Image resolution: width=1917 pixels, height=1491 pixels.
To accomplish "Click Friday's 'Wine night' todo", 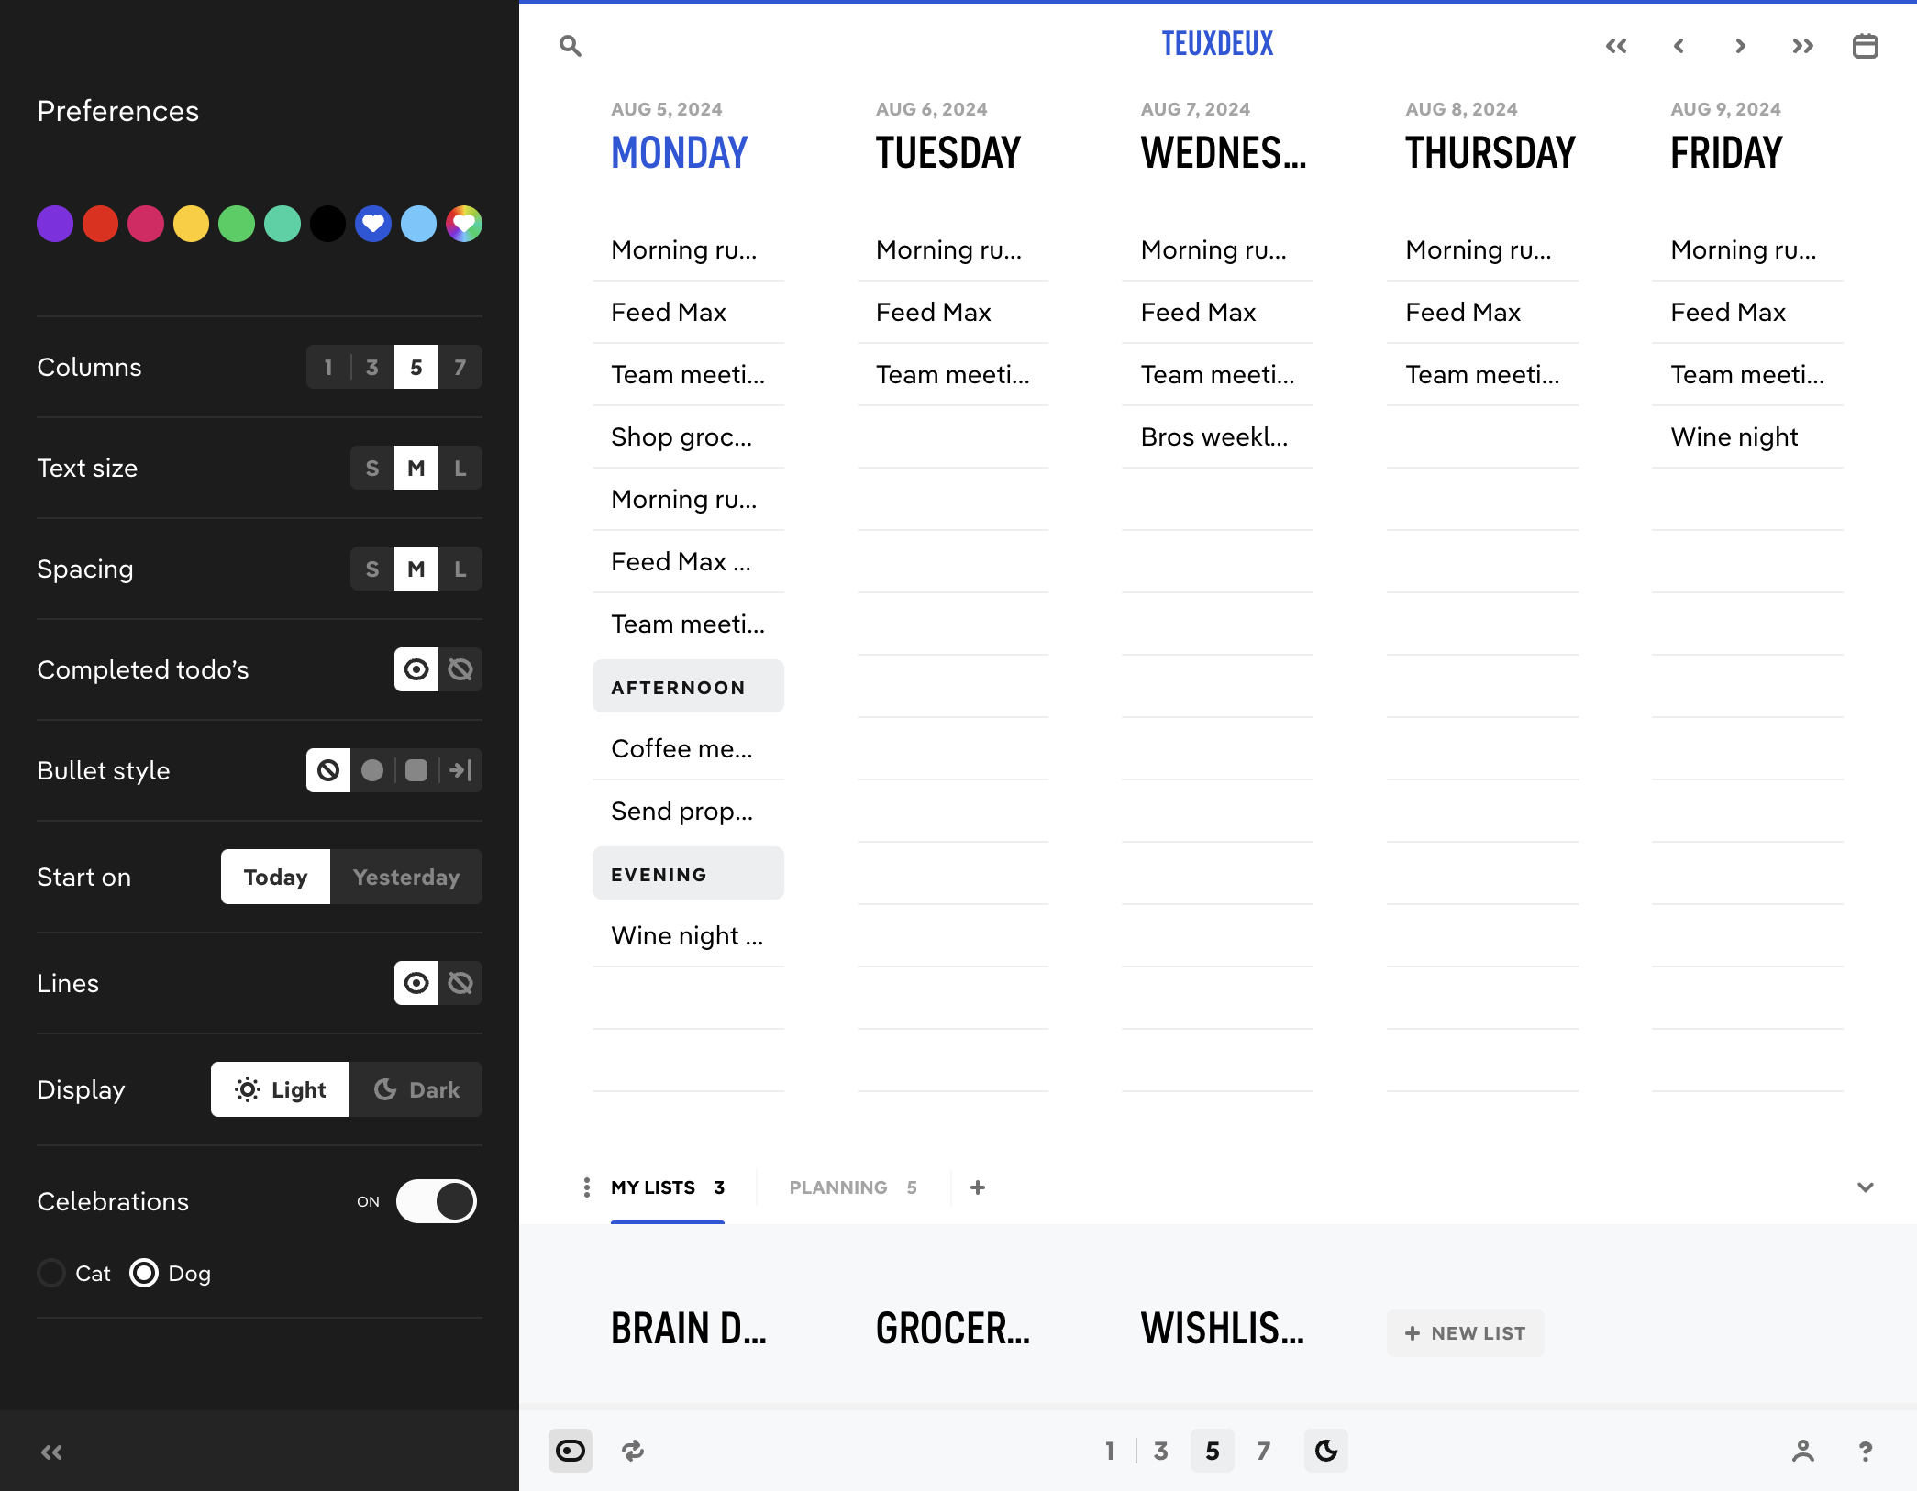I will pyautogui.click(x=1747, y=436).
